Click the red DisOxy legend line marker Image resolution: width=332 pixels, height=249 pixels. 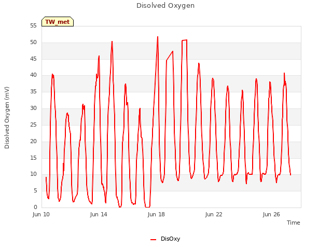point(154,240)
